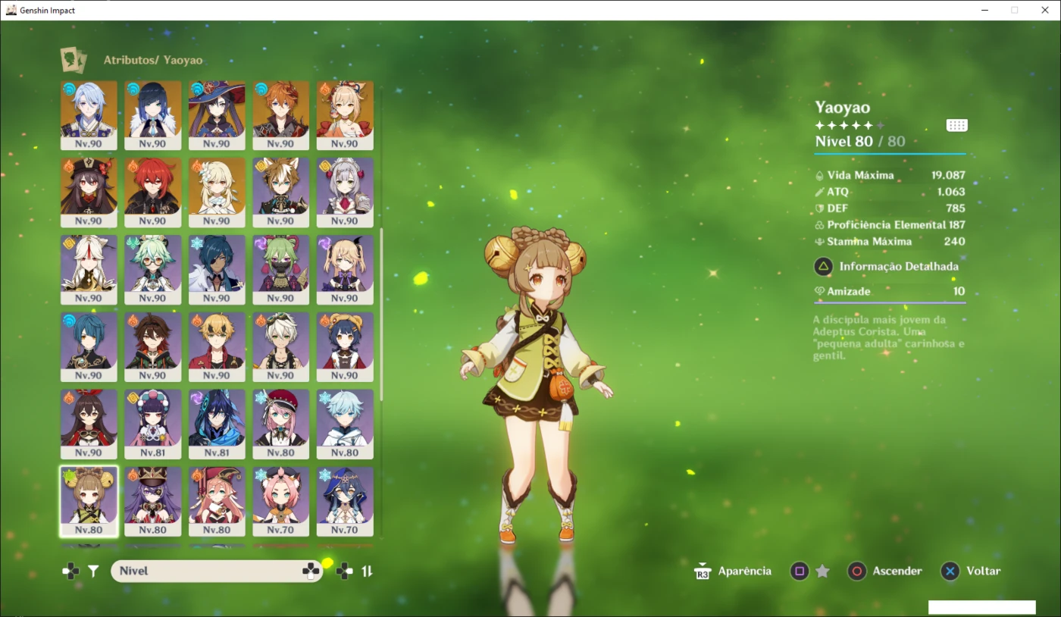Click the Proficiência Elemental 187 stat

pos(890,225)
